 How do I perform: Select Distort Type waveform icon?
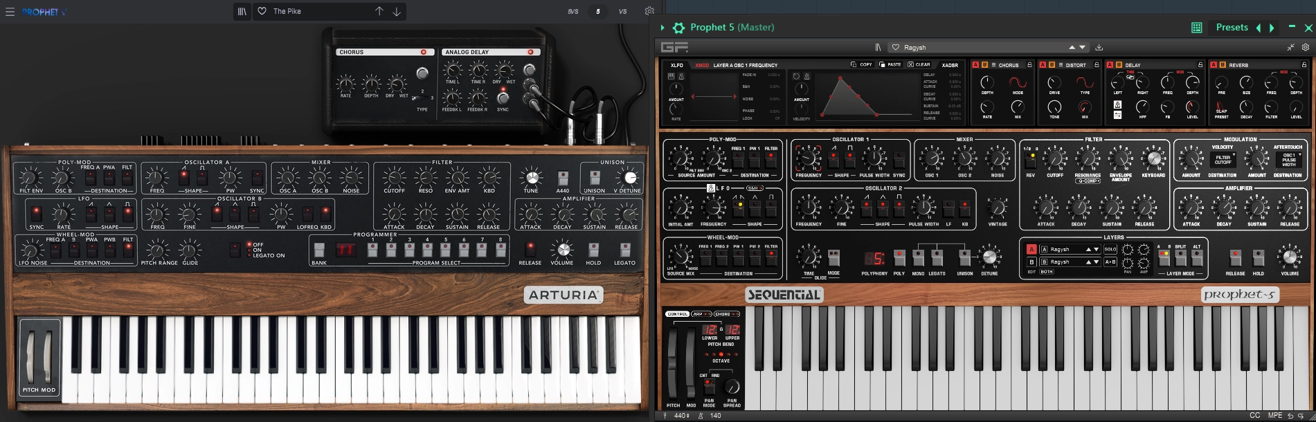tap(1085, 82)
